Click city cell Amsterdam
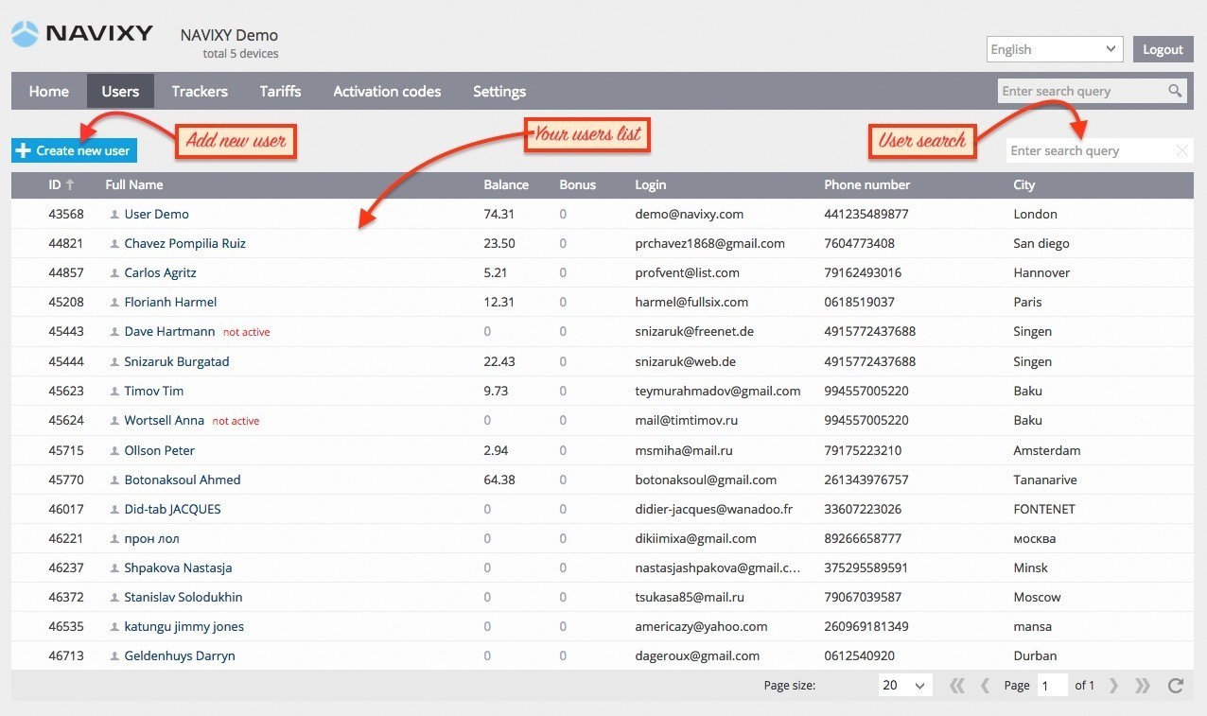The height and width of the screenshot is (716, 1207). point(1047,450)
